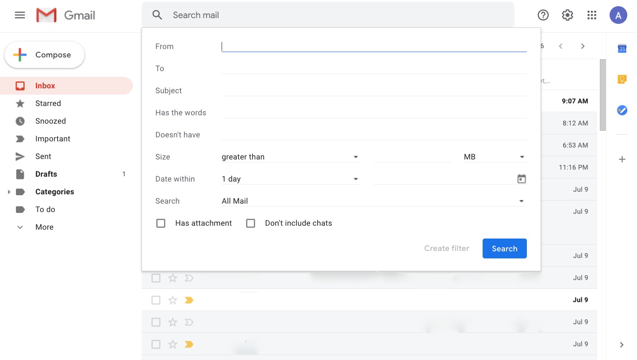This screenshot has width=637, height=360.
Task: Click the Compose button
Action: 44,55
